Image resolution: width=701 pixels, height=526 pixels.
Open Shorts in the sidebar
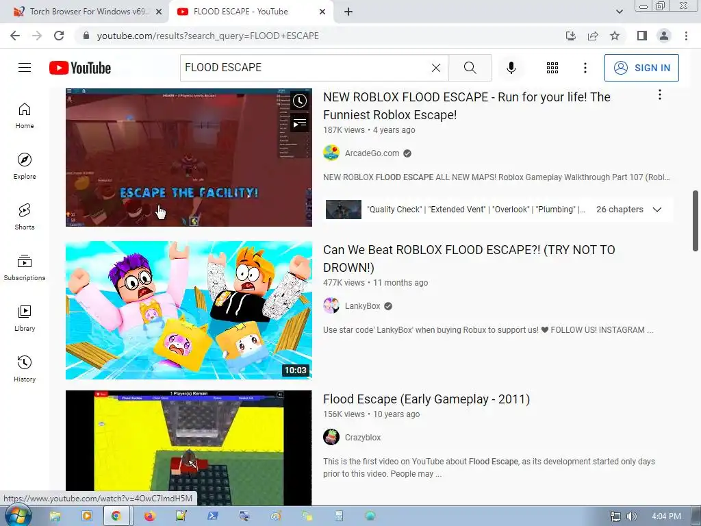point(25,217)
